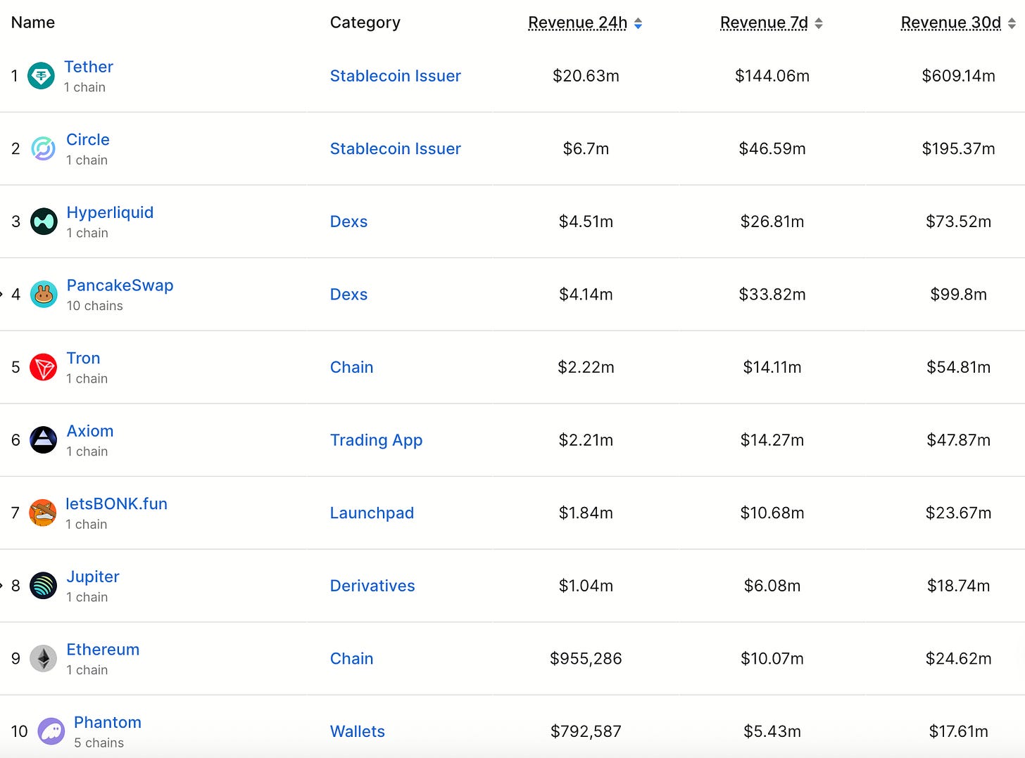
Task: Open the Trading App category link
Action: click(x=377, y=440)
